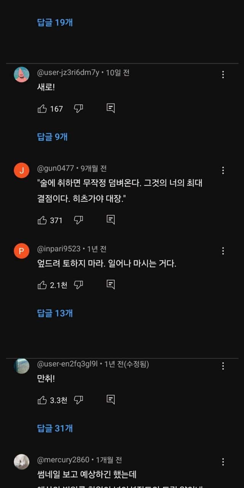This screenshot has width=244, height=488.
Task: Open more options for @user-jz3ri6dm7y comment
Action: point(223,75)
